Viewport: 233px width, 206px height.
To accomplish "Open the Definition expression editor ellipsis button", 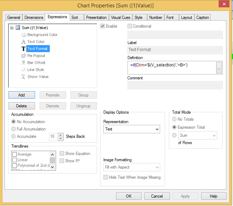I will click(219, 68).
